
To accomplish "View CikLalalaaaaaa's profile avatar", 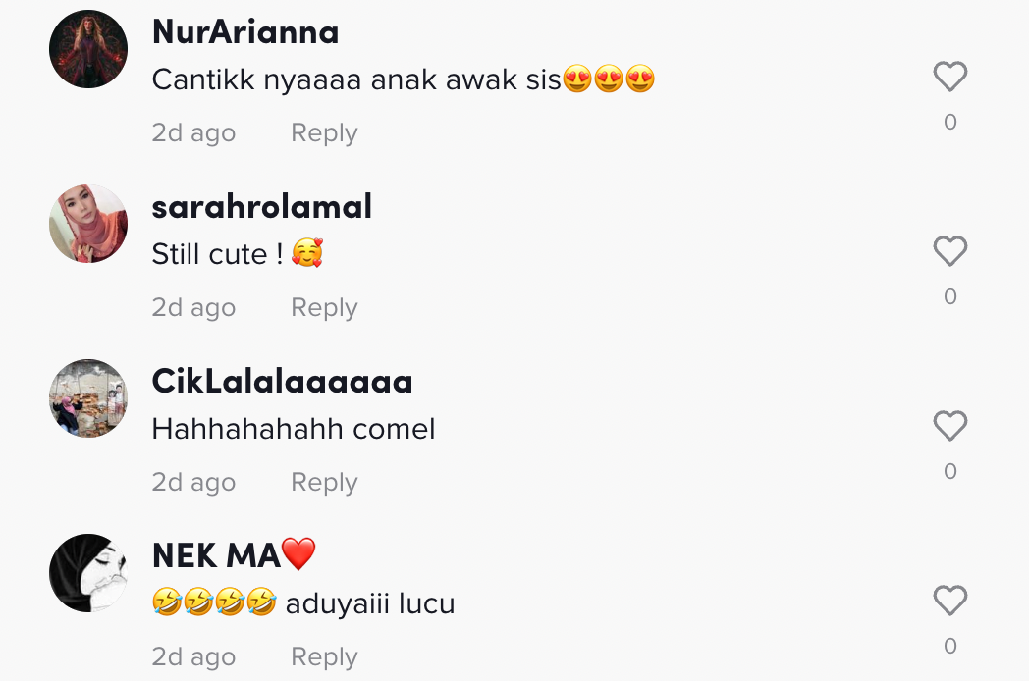I will point(88,398).
